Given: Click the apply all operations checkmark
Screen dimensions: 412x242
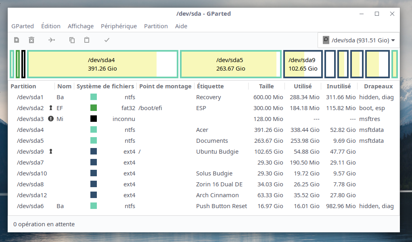Looking at the screenshot, I should click(x=107, y=40).
